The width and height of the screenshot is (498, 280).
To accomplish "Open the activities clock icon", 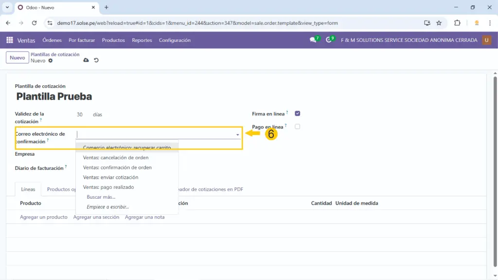I will coord(329,40).
